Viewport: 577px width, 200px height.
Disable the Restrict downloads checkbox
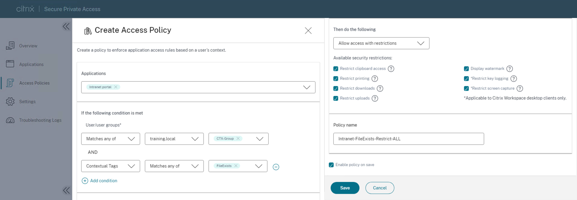point(336,88)
